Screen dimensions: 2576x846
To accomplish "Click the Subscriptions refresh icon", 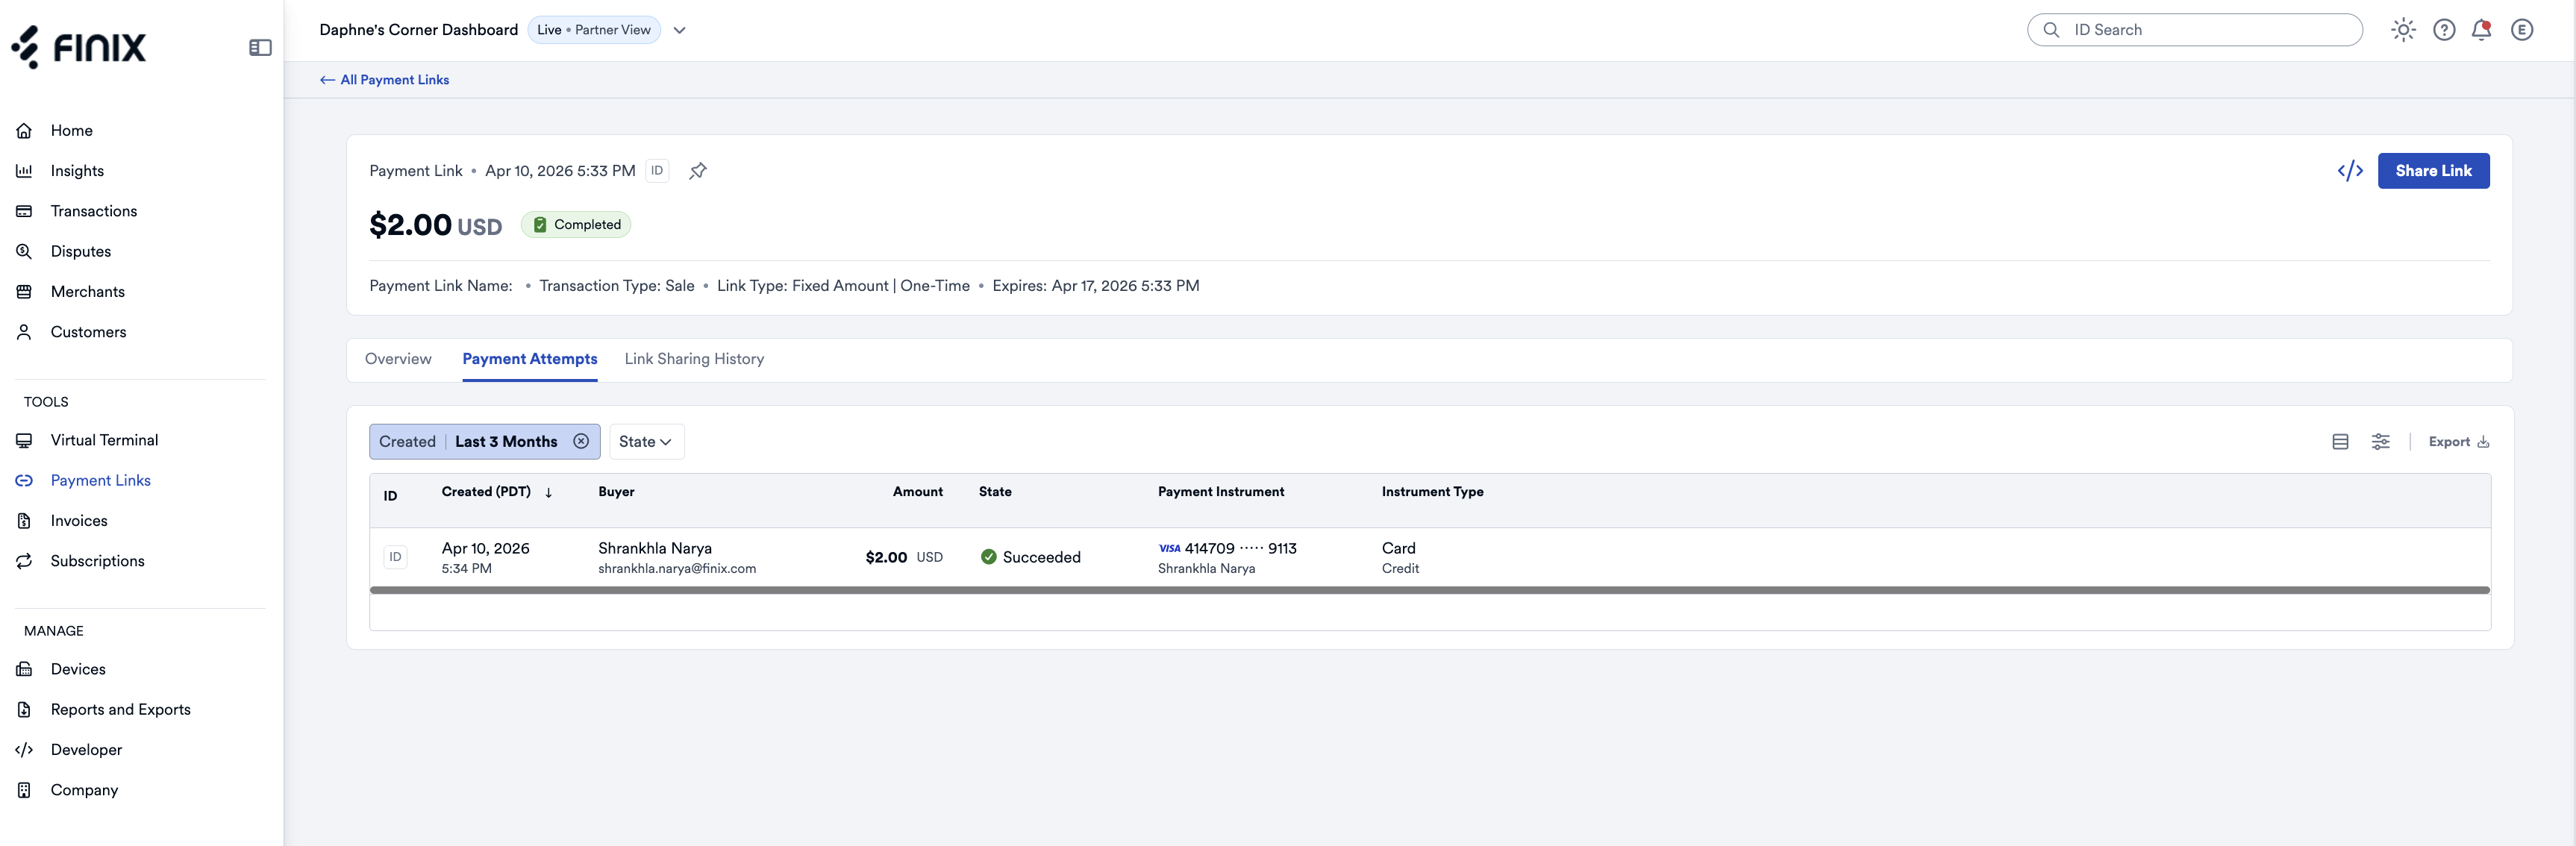I will click(24, 561).
